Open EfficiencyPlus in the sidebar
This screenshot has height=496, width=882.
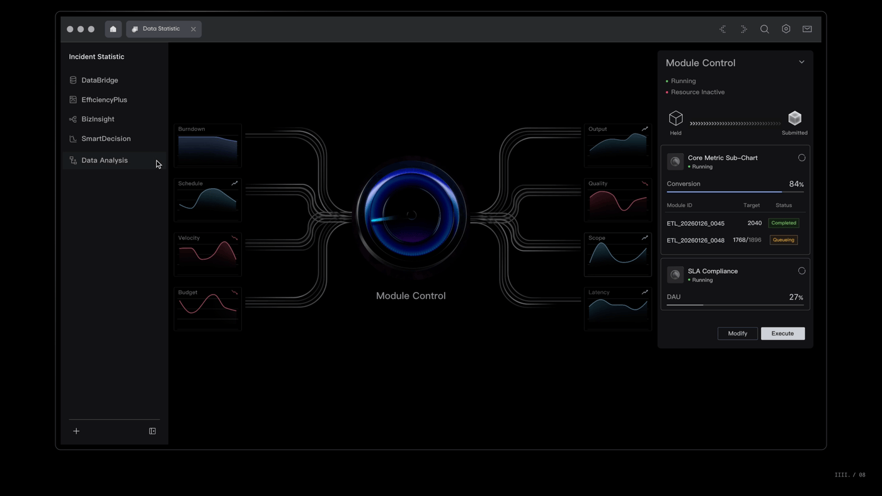[115, 99]
